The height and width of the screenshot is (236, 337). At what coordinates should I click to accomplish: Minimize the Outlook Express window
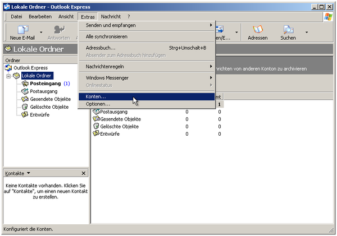[315, 7]
